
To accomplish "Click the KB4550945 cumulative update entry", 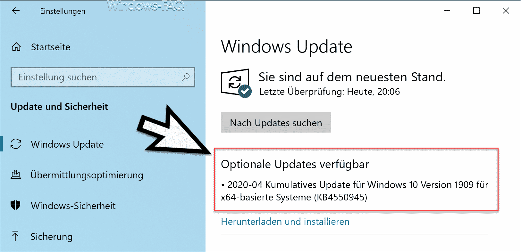I will pyautogui.click(x=355, y=191).
